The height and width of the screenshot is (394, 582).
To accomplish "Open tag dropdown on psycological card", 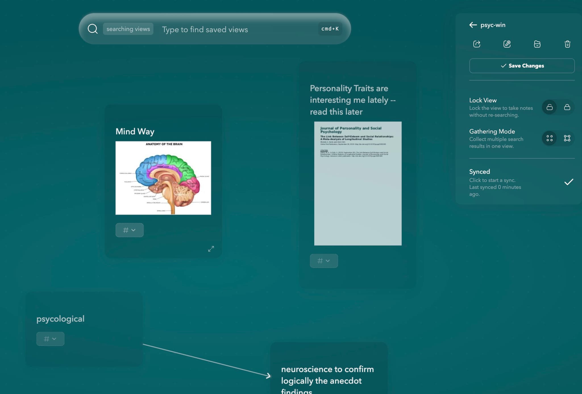I will [x=50, y=339].
